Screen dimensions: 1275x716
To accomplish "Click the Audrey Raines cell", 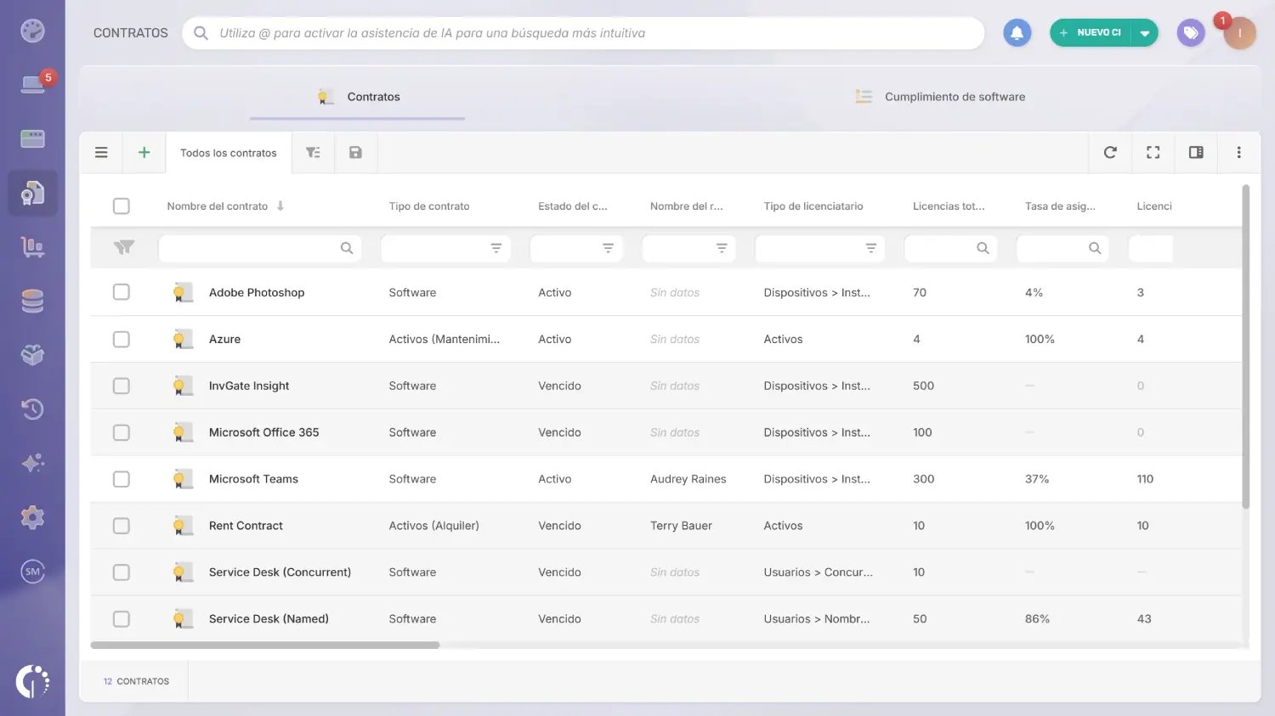I will 688,479.
